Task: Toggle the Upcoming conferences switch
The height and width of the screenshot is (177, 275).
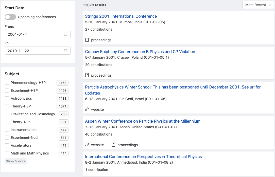Action: (10, 17)
